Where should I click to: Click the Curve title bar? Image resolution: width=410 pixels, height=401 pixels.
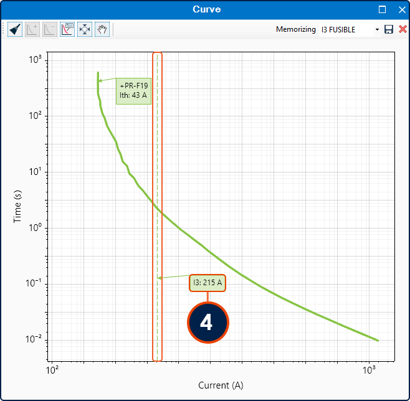(x=207, y=9)
